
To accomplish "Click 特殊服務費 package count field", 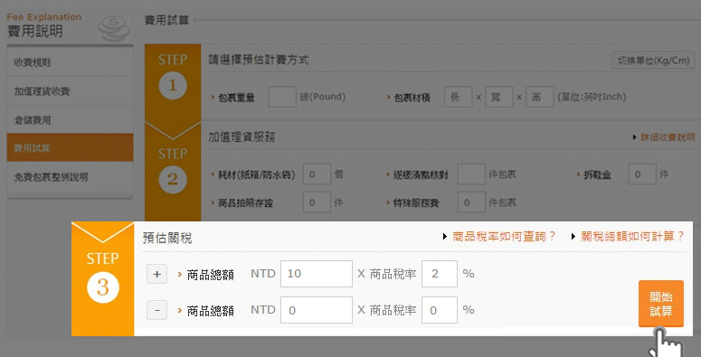I will [x=471, y=202].
